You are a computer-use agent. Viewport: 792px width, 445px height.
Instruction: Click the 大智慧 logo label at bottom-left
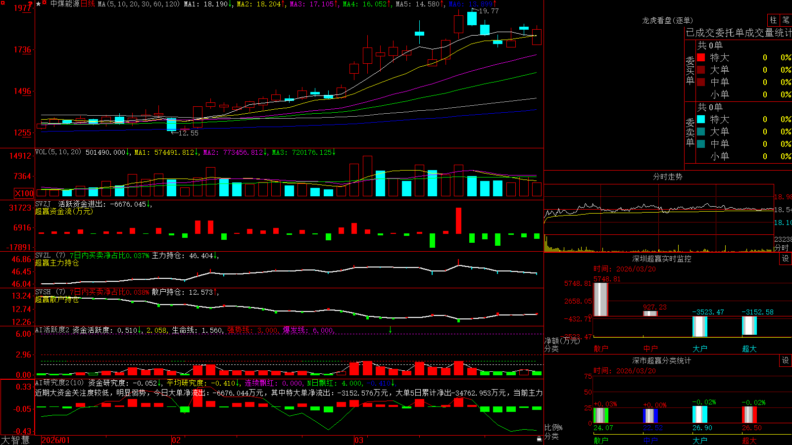[x=15, y=440]
